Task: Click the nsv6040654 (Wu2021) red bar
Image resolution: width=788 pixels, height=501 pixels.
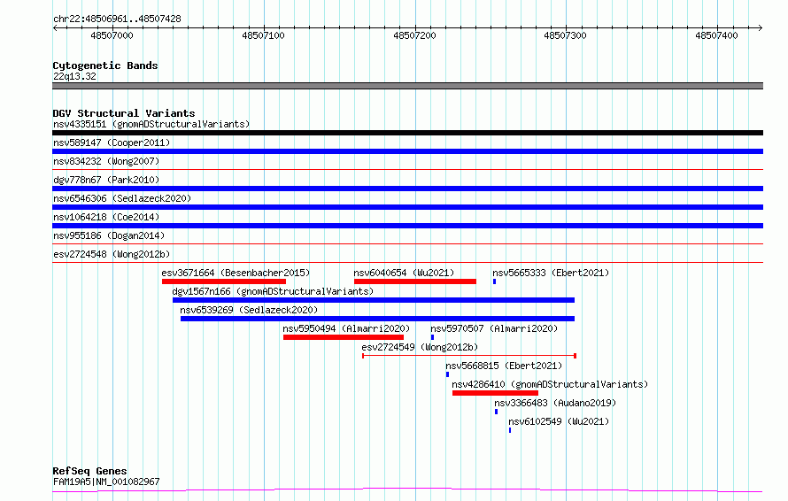Action: point(415,281)
